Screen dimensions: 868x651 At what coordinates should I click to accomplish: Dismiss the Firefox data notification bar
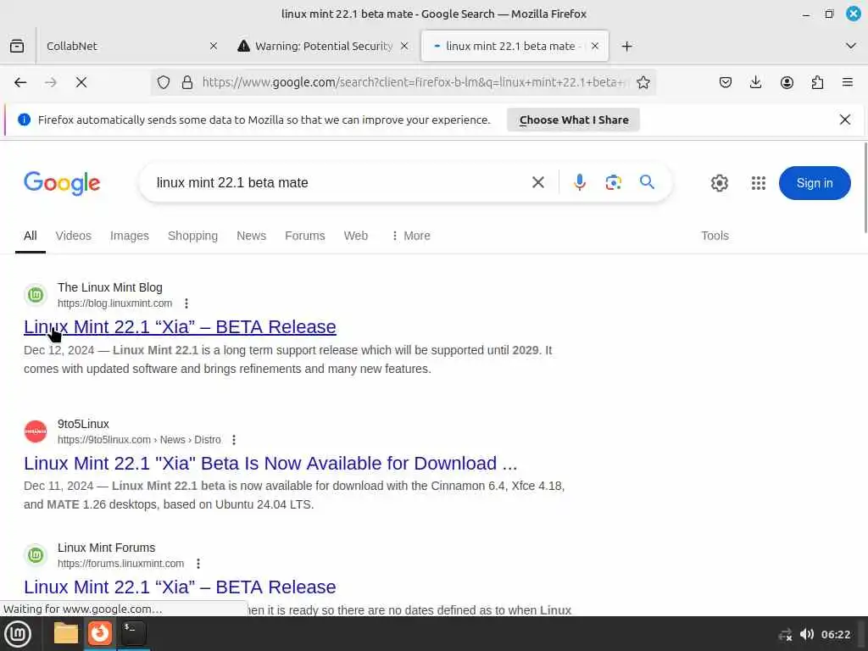[x=845, y=120]
